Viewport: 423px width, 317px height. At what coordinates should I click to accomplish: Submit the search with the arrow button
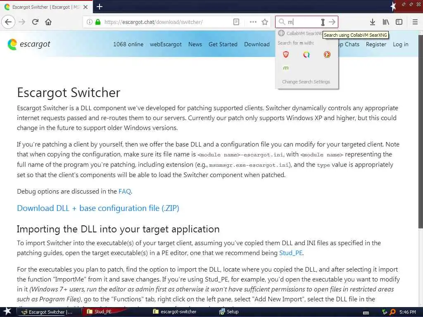(332, 22)
